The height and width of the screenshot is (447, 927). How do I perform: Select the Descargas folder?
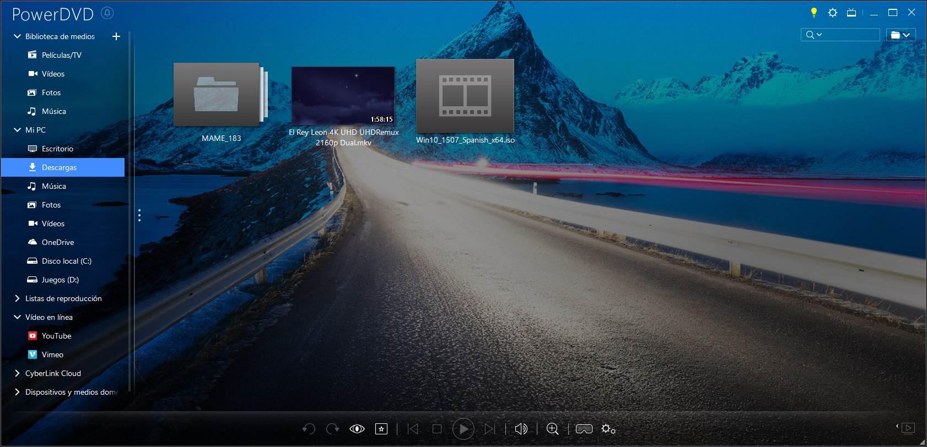point(62,167)
